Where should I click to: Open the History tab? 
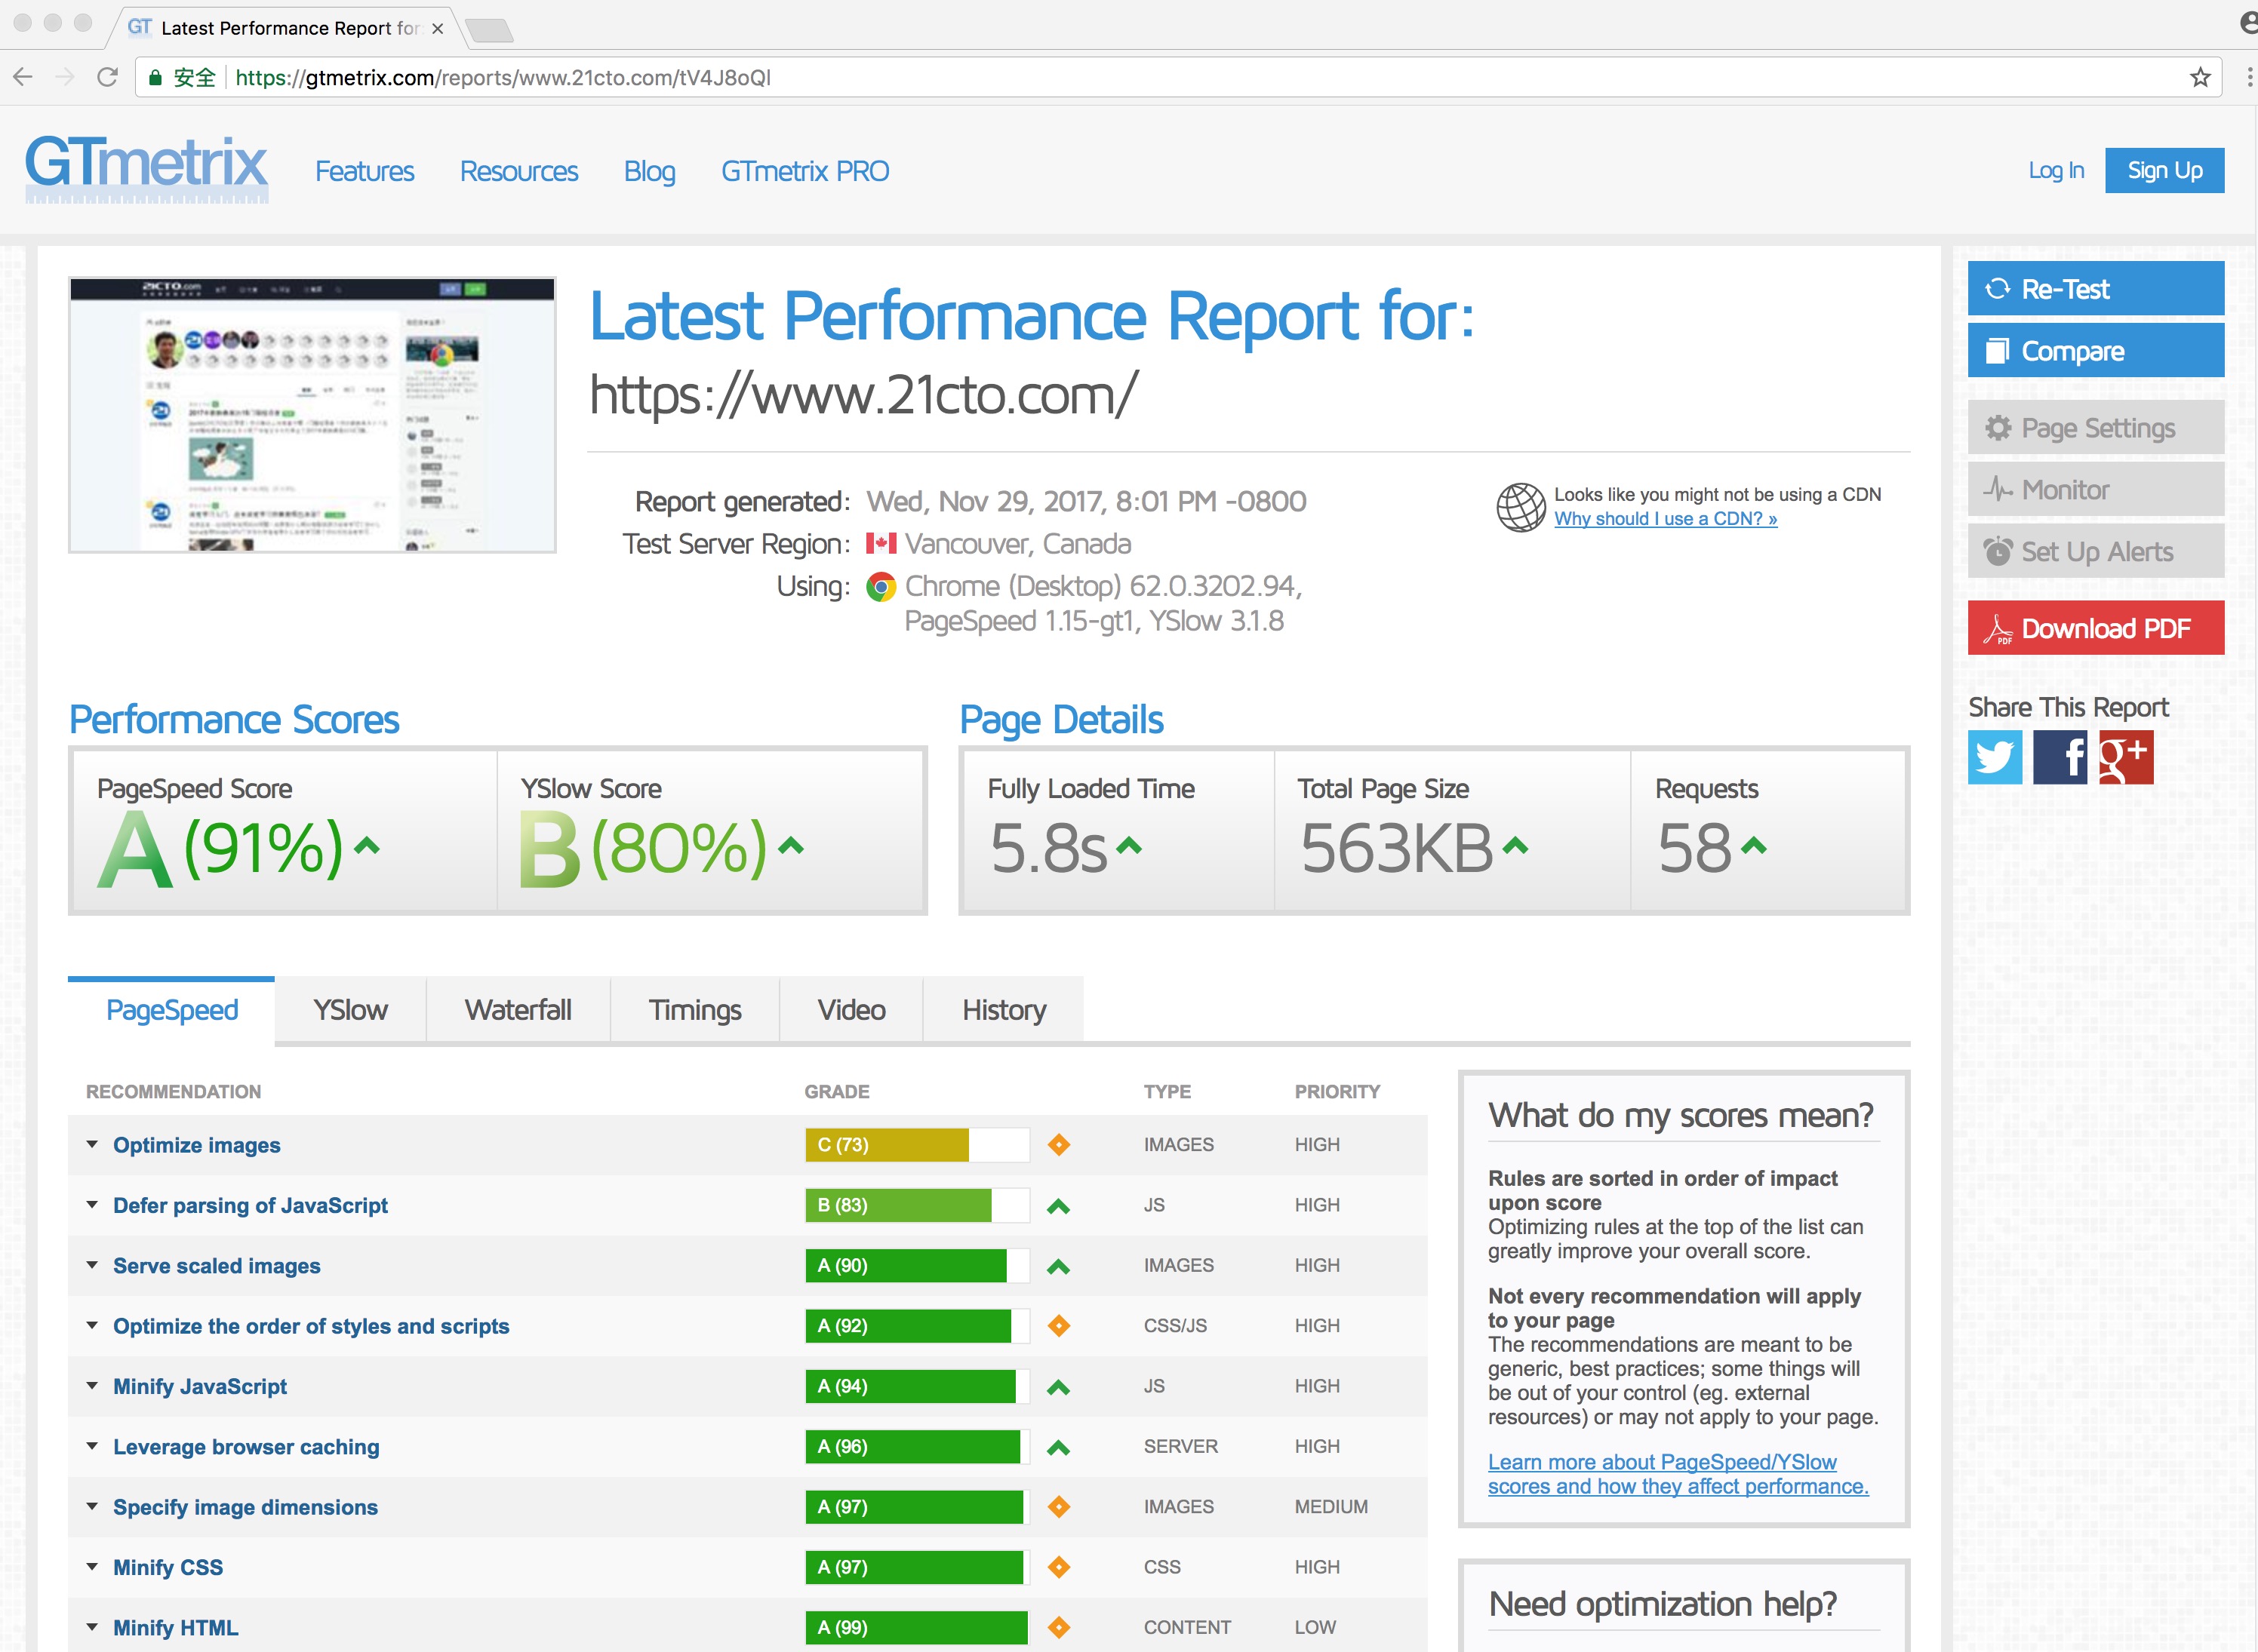coord(1004,1010)
